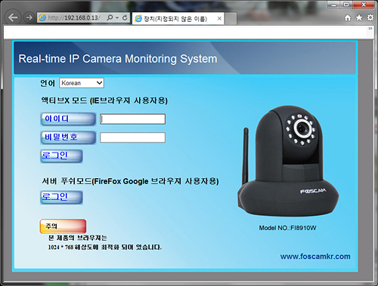Click the search magnifier icon in address bar
Viewport: 378px width, 286px height.
point(110,17)
